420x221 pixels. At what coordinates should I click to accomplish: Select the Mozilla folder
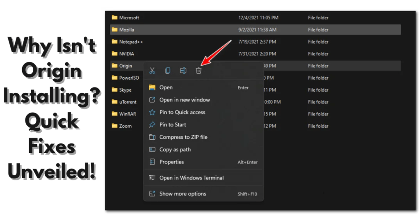(255, 30)
